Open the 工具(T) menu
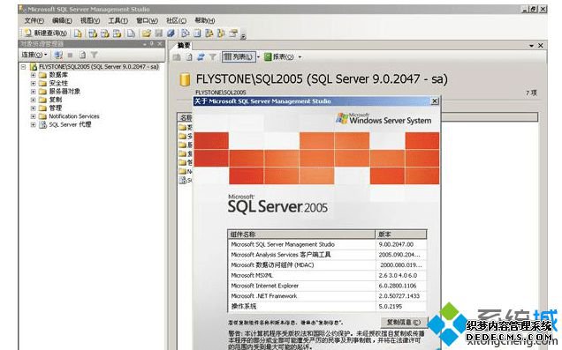This screenshot has width=562, height=350. coord(118,21)
